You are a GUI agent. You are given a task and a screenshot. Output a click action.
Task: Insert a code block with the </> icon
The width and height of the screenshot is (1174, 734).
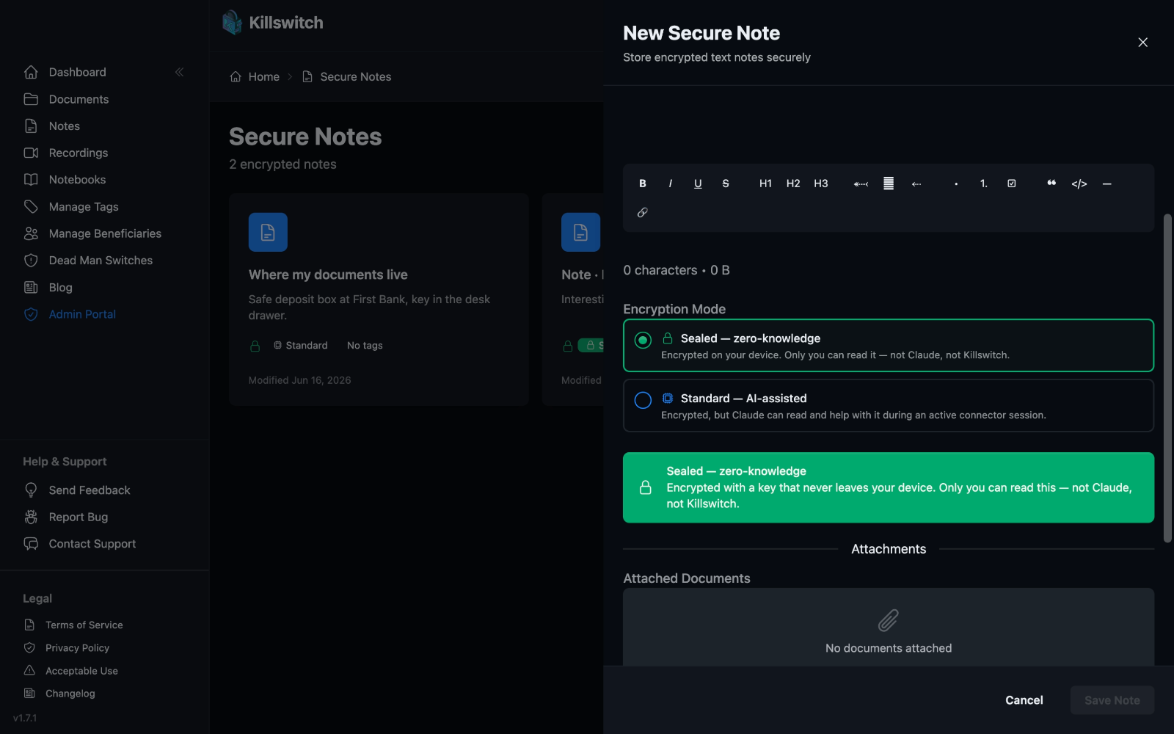pos(1079,183)
